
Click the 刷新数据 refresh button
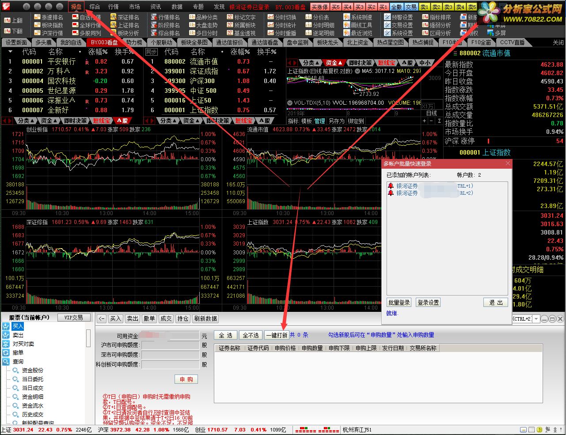pos(205,318)
